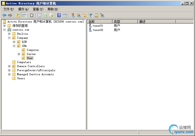Expand the ForeignSecurityPrincipals node
195x136 pixels.
coord(9,70)
